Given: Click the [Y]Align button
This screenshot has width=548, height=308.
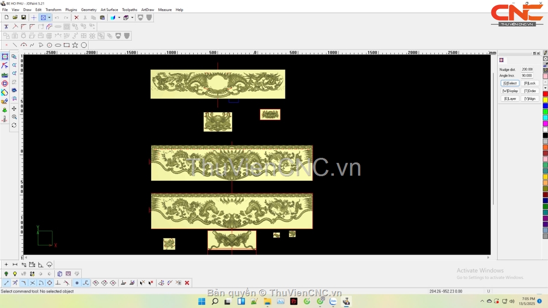Looking at the screenshot, I should click(x=530, y=99).
